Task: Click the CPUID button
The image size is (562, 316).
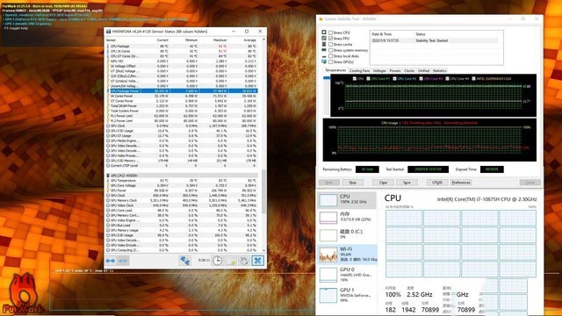Action: click(x=437, y=183)
